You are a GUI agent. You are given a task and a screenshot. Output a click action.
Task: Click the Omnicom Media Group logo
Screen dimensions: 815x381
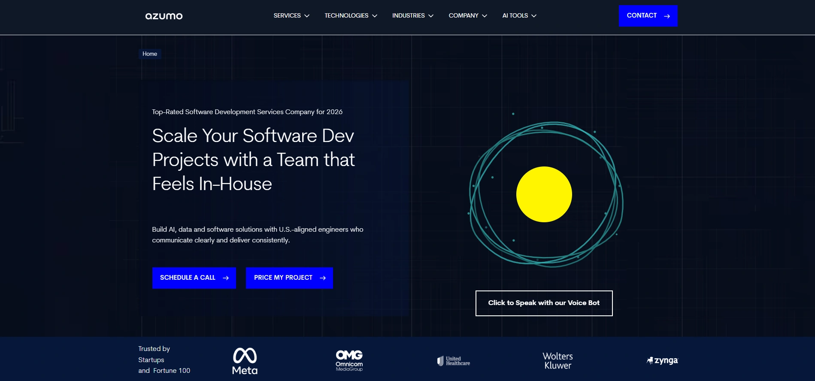pos(349,360)
